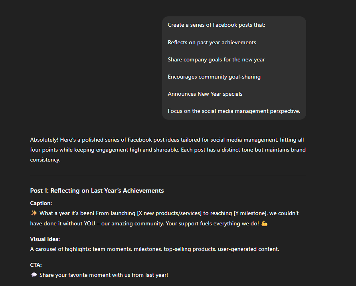Click the horizontal divider above Post 1

(x=168, y=175)
